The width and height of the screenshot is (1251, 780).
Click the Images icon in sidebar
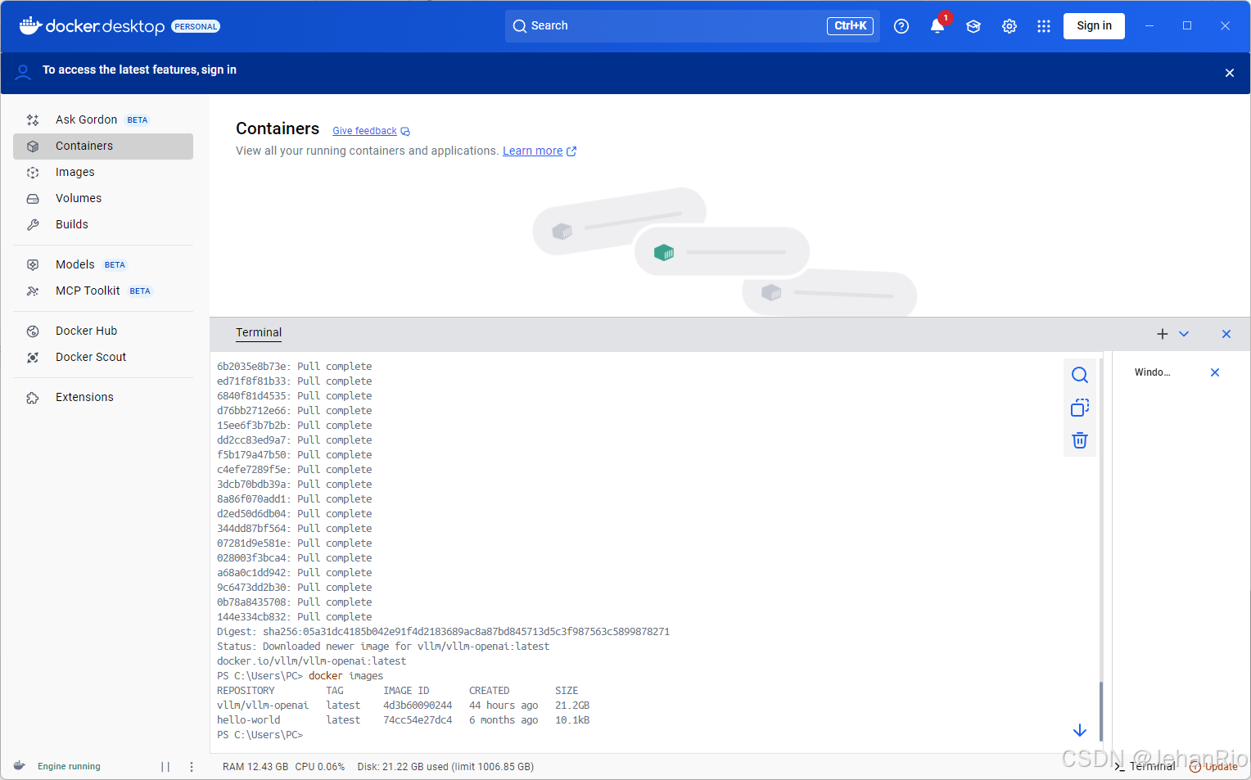pyautogui.click(x=33, y=172)
